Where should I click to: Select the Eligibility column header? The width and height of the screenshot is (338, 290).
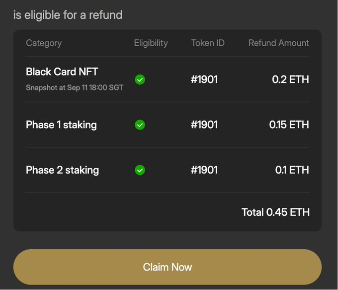[151, 43]
